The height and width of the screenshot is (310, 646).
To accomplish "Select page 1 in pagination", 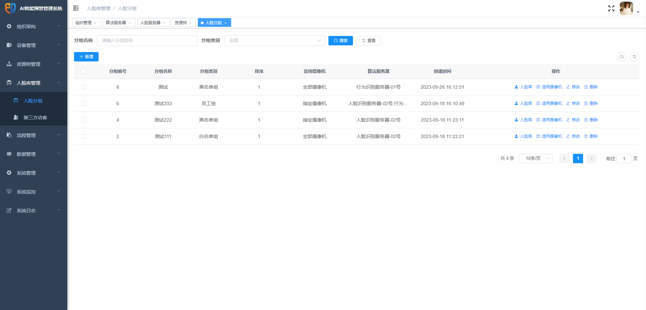I will tap(578, 158).
